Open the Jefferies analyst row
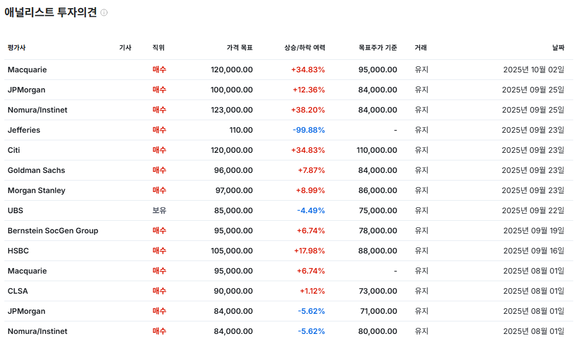Screen dimensions: 576x341 pyautogui.click(x=289, y=130)
